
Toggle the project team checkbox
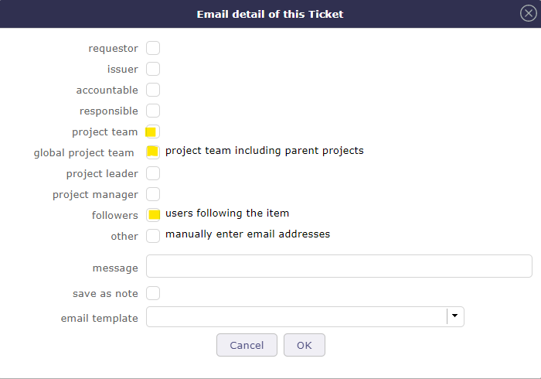152,132
